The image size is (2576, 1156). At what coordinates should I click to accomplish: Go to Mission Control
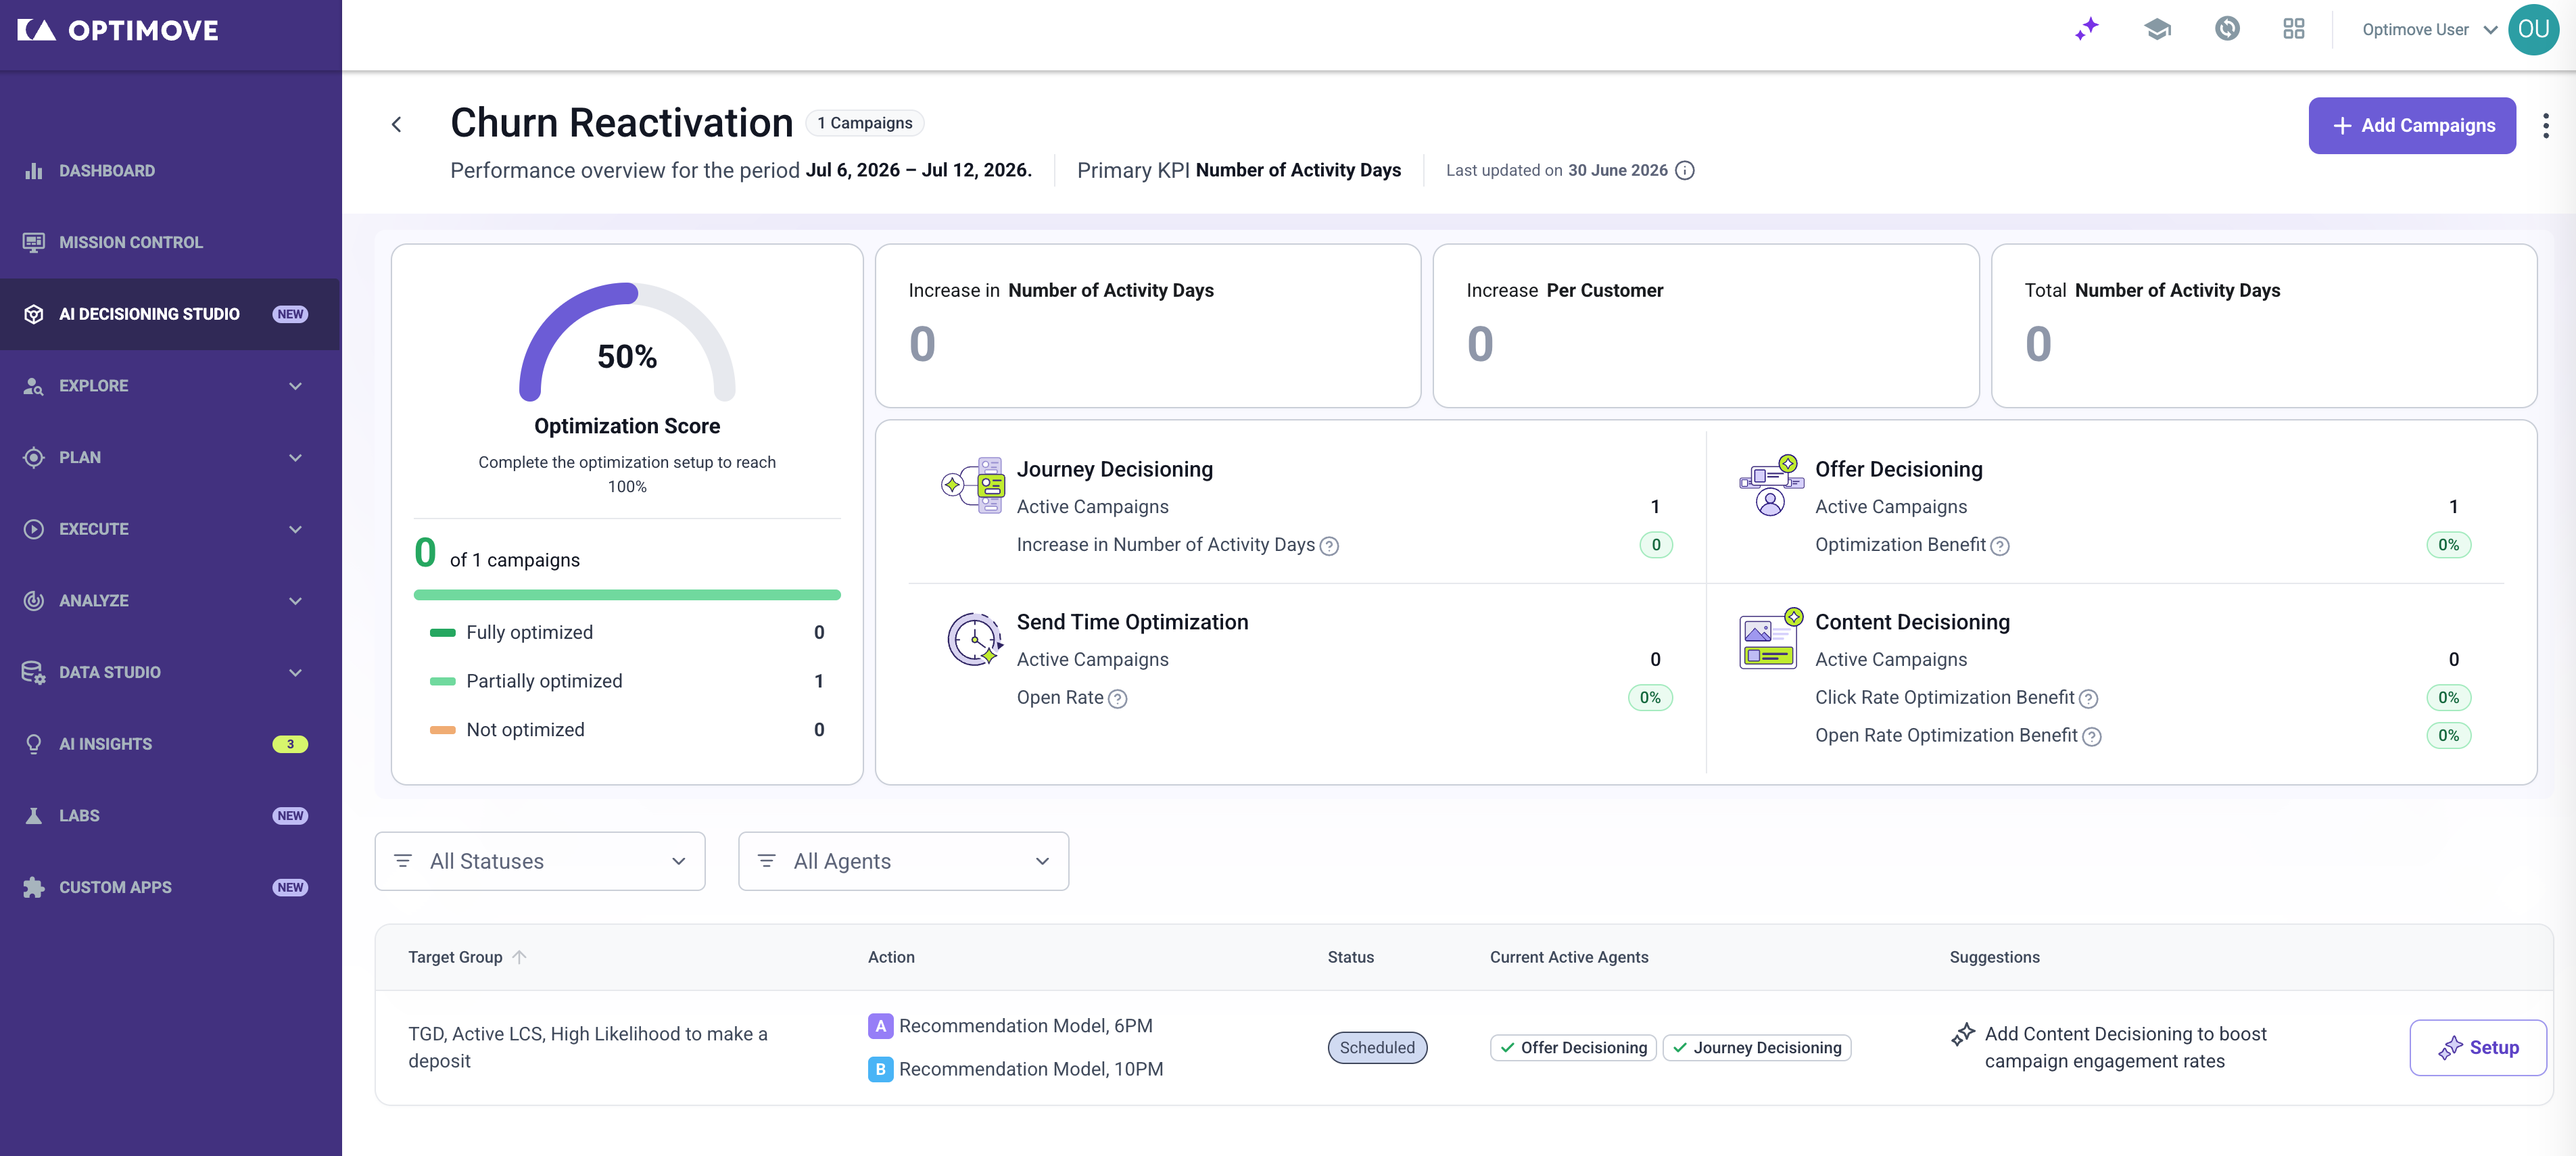click(170, 242)
